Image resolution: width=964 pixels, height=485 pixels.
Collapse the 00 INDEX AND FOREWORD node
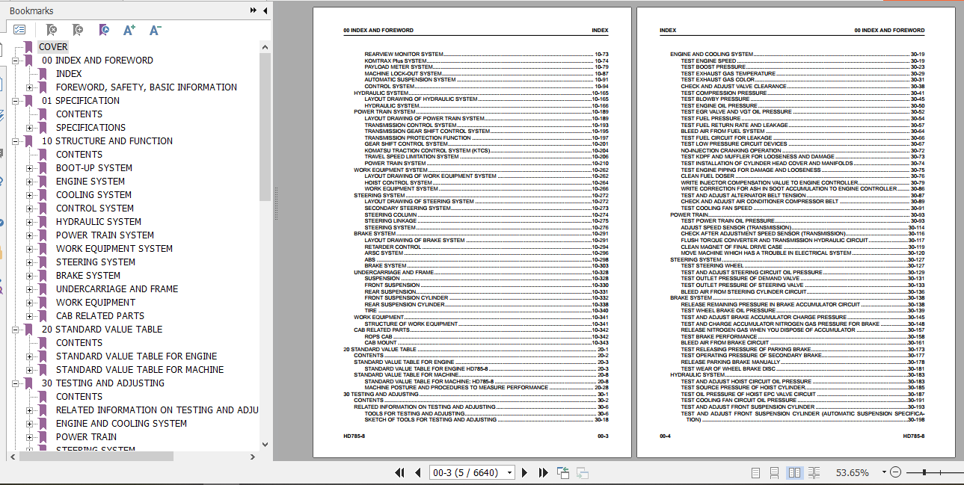tap(16, 61)
